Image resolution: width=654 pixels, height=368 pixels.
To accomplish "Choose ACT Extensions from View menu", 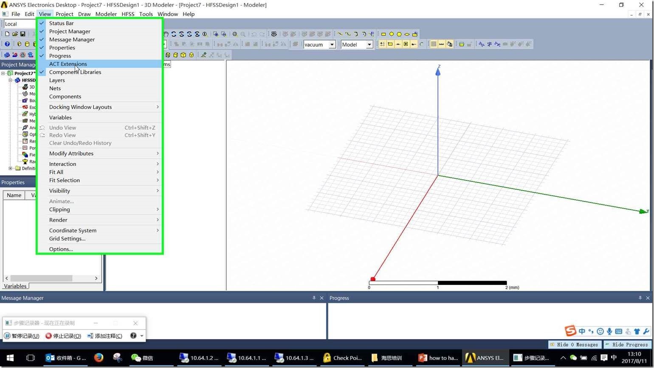I will 100,64.
